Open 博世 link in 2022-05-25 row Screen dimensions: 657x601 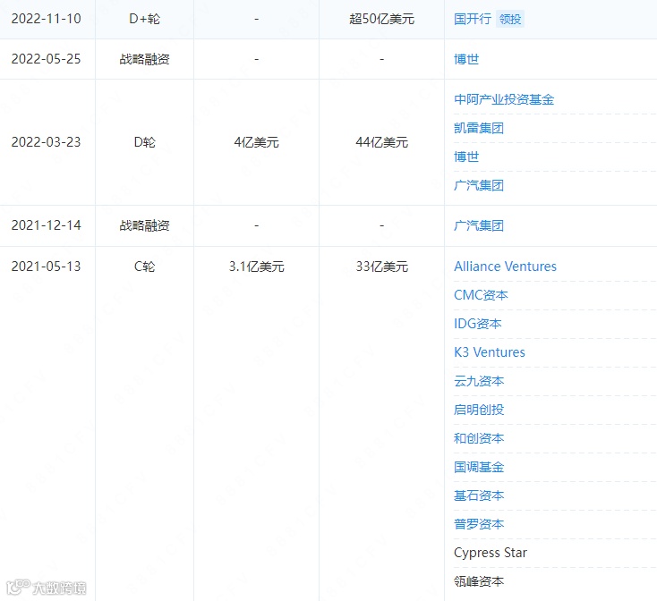coord(466,59)
